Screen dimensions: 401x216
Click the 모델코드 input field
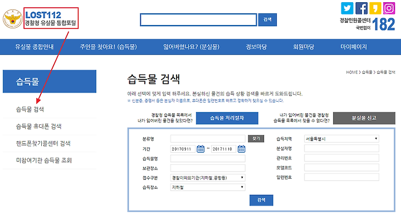[341, 168]
